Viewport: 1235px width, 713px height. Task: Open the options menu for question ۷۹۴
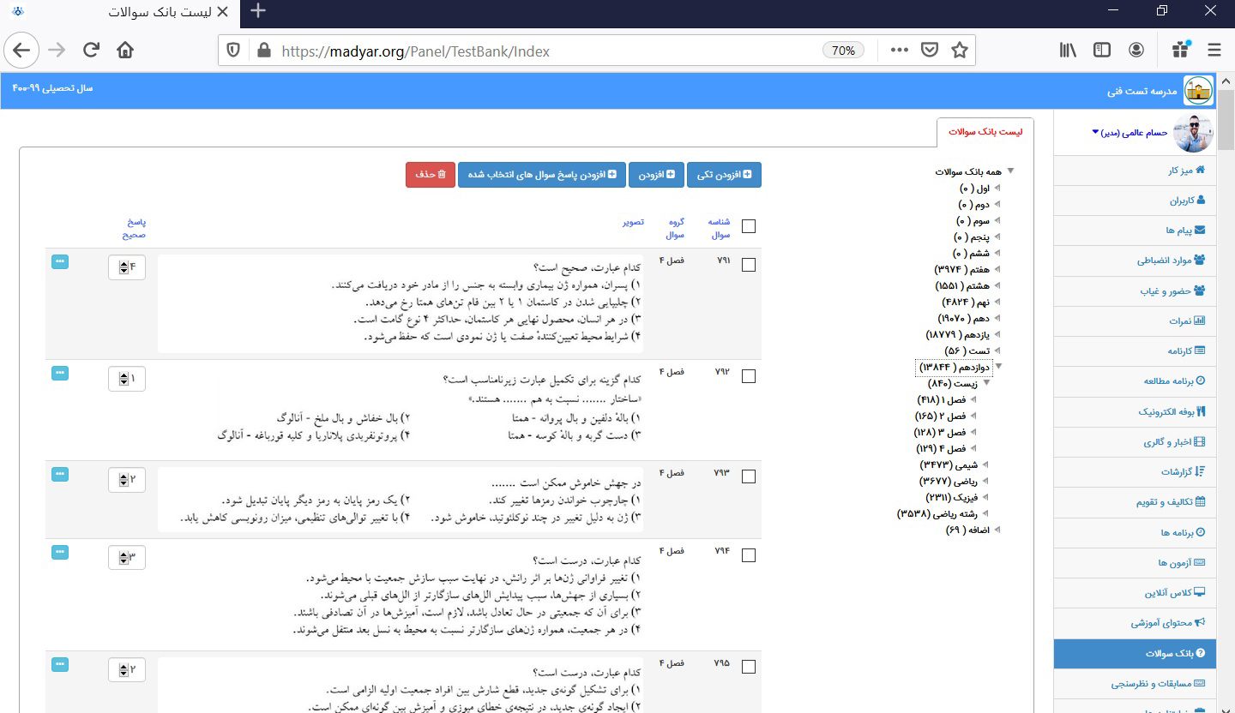tap(59, 552)
